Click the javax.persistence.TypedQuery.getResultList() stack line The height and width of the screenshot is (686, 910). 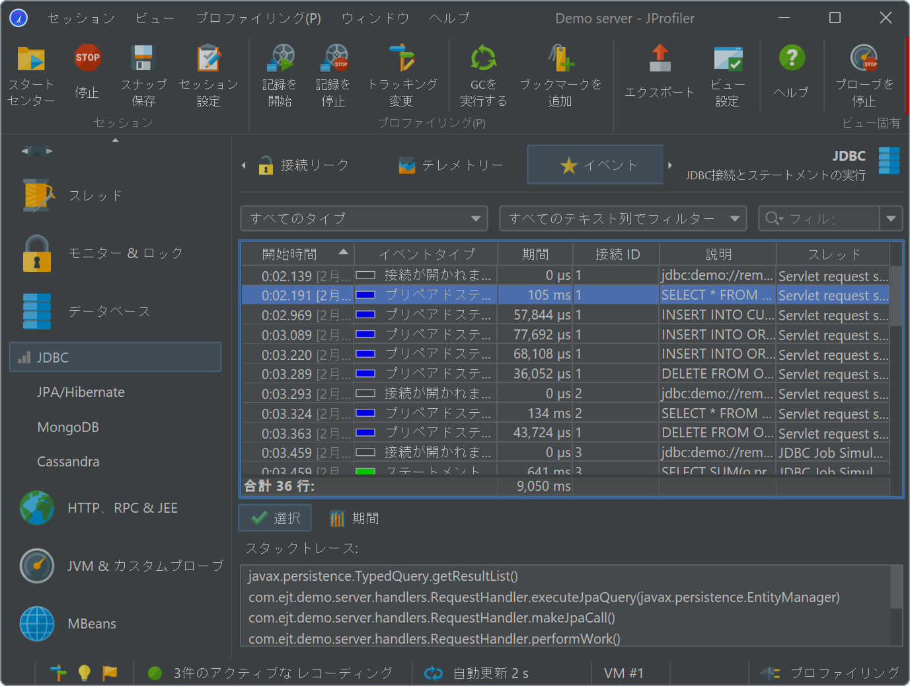(x=383, y=576)
